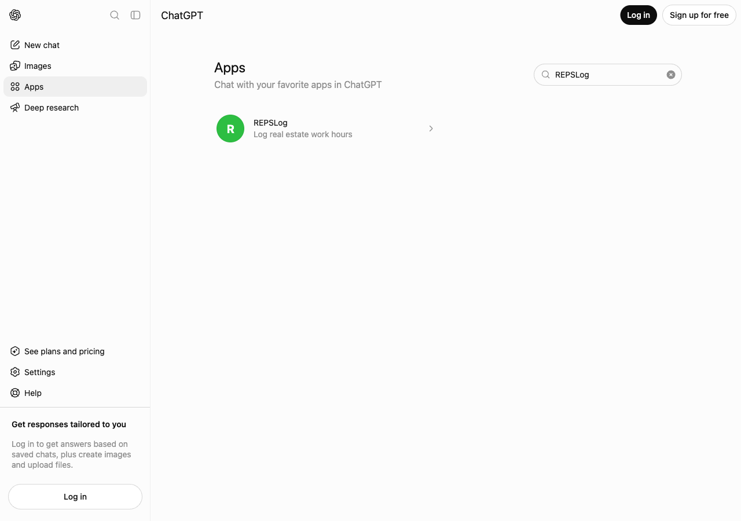Click the Help lifebuoy icon
Screen dimensions: 741x521
pos(15,392)
